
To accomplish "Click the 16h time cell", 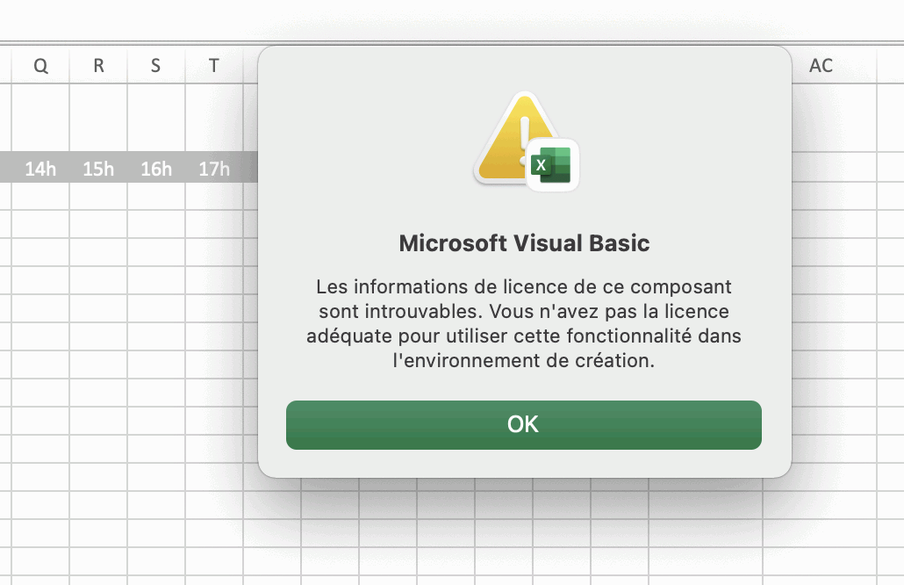I will pos(156,169).
